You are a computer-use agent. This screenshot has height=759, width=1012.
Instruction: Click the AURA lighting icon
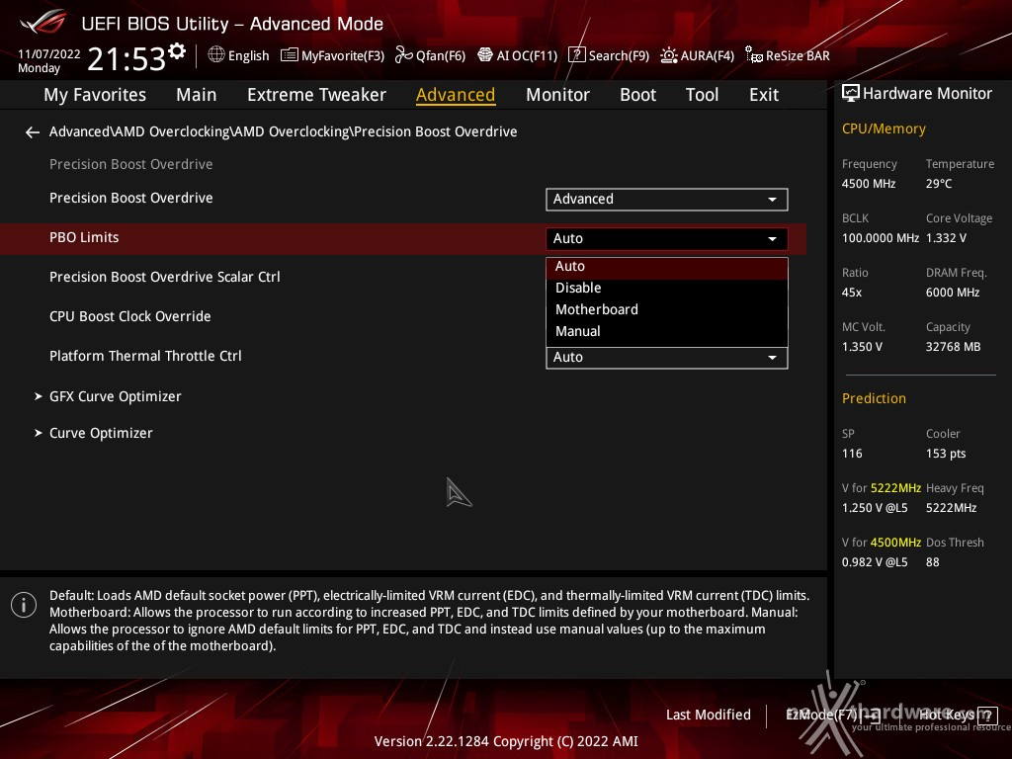(669, 55)
